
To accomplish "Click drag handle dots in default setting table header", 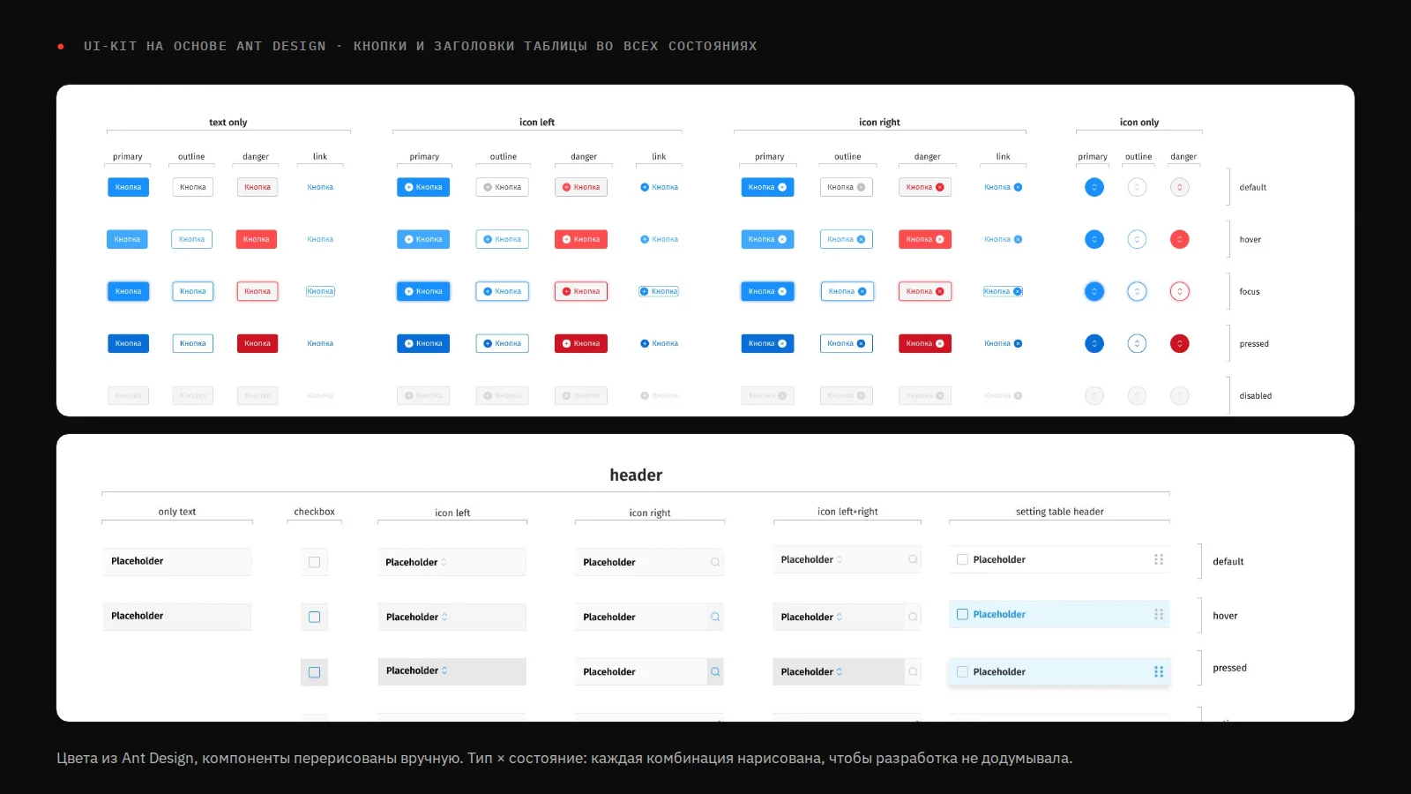I will [x=1159, y=559].
